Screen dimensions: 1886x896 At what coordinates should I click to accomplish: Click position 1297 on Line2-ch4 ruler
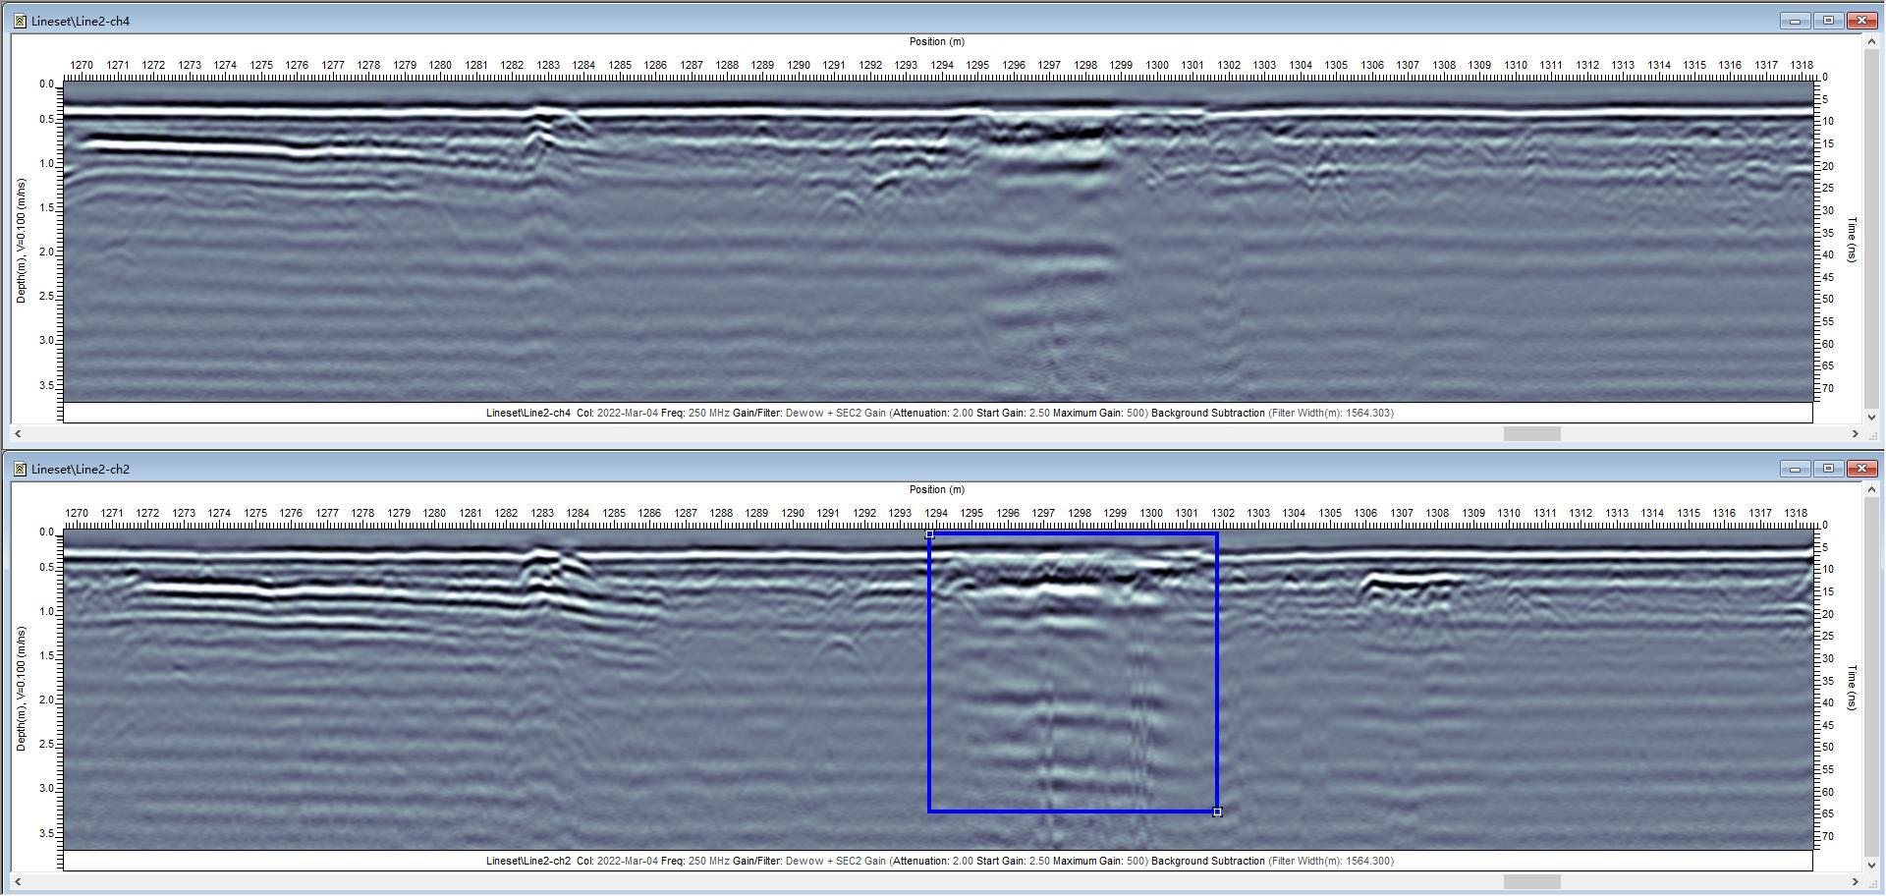pos(1049,65)
